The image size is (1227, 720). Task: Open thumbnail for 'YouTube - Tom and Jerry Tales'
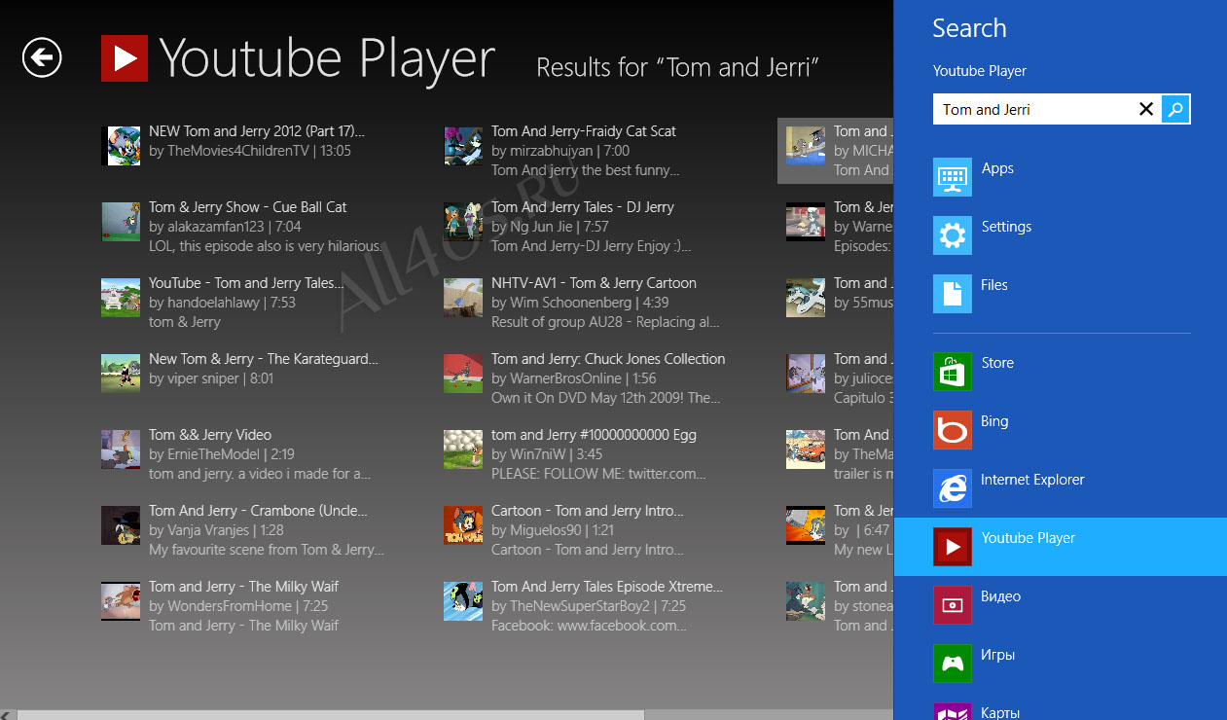[121, 298]
